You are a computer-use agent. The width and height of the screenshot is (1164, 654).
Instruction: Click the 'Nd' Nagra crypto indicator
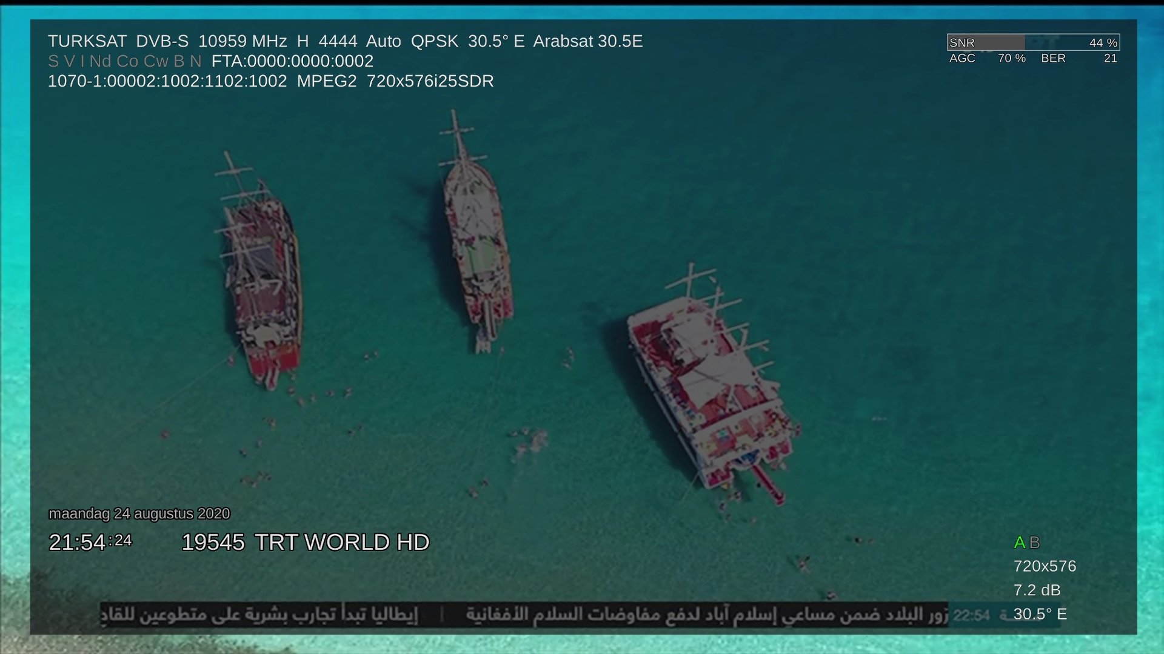pos(100,61)
